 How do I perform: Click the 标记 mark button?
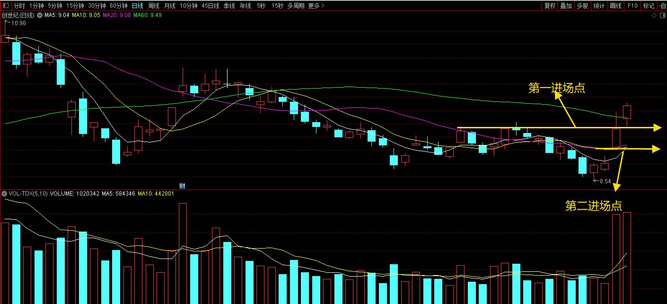click(x=649, y=6)
